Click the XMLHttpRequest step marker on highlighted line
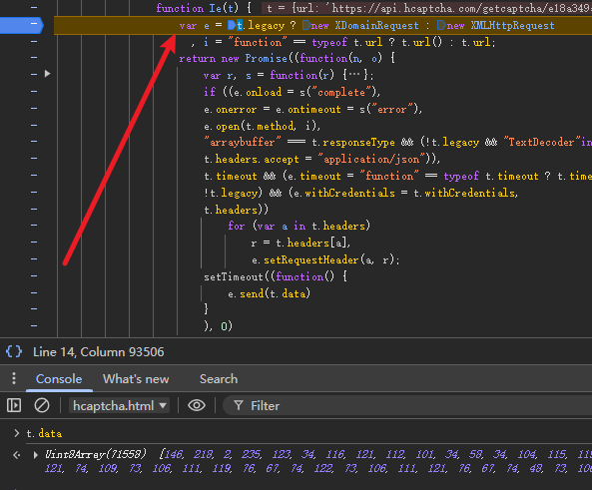The width and height of the screenshot is (592, 490). 441,25
